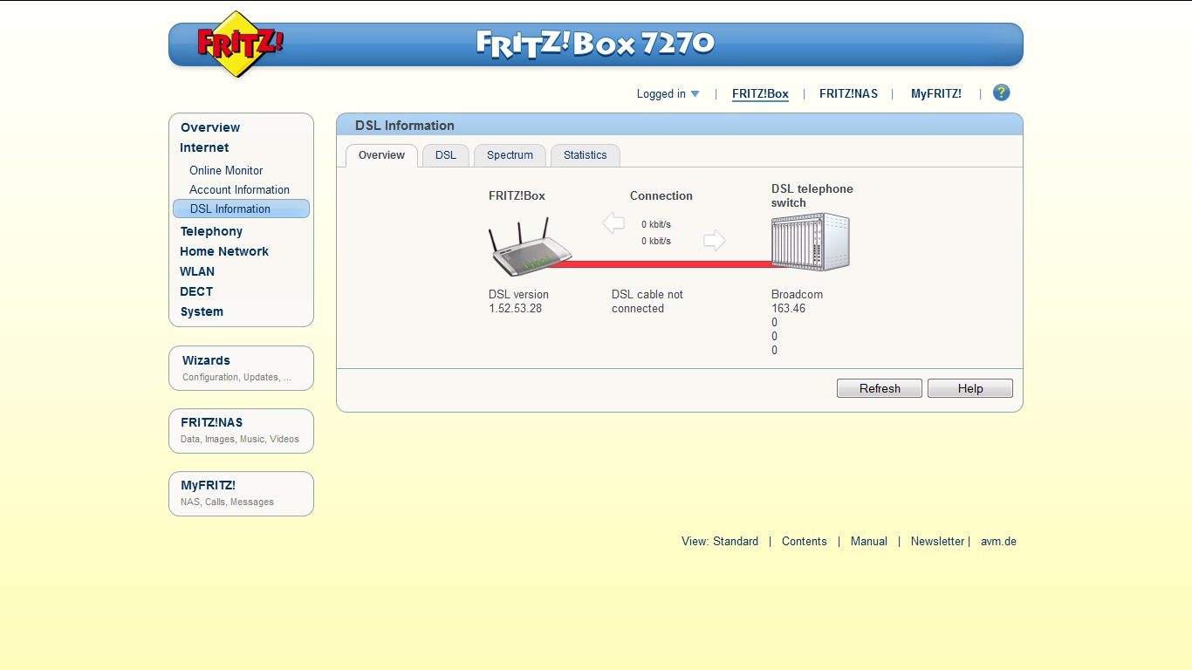Viewport: 1192px width, 670px height.
Task: Click the View: Standard footer link
Action: (720, 542)
